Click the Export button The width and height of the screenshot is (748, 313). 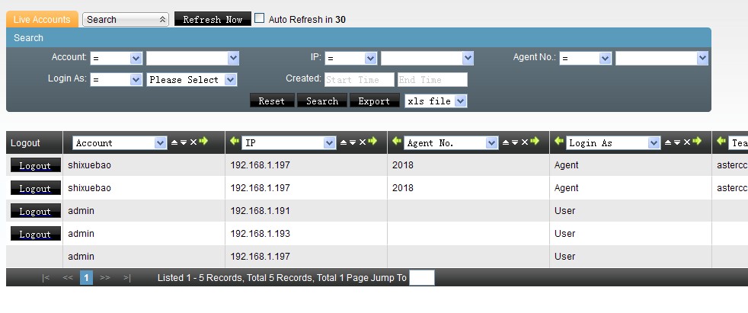pyautogui.click(x=374, y=101)
